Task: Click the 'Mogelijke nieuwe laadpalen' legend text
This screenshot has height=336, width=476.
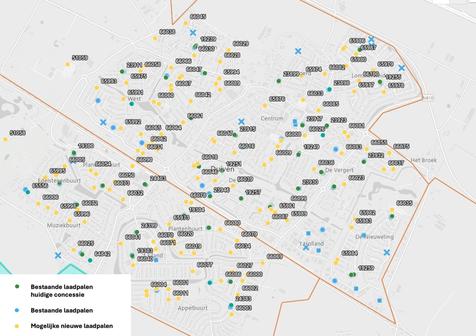Action: pyautogui.click(x=72, y=326)
